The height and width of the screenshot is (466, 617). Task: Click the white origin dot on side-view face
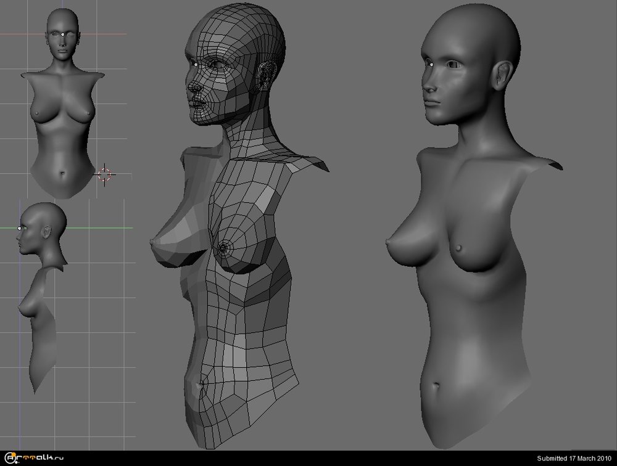click(20, 229)
